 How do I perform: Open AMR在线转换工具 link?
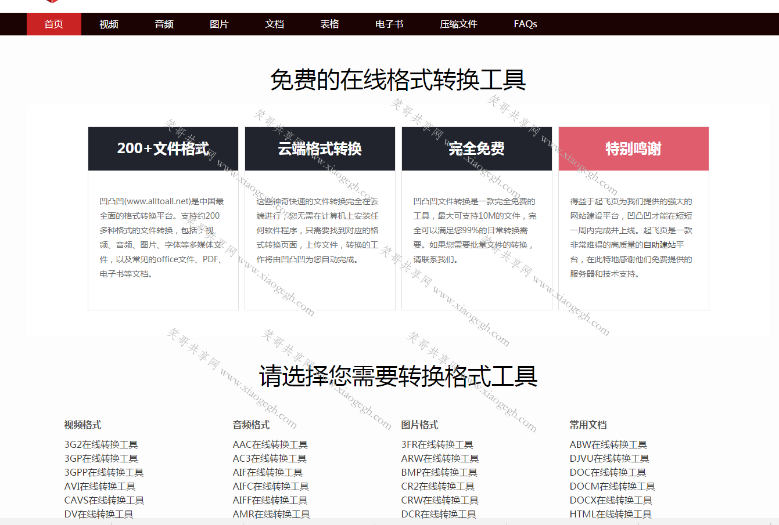pyautogui.click(x=271, y=514)
